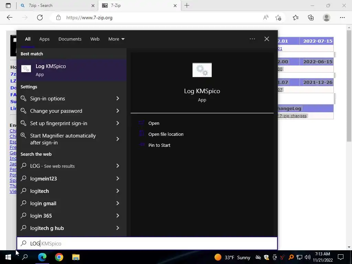The height and width of the screenshot is (264, 352).
Task: Open Edge tab actions menu icon
Action: point(8,5)
